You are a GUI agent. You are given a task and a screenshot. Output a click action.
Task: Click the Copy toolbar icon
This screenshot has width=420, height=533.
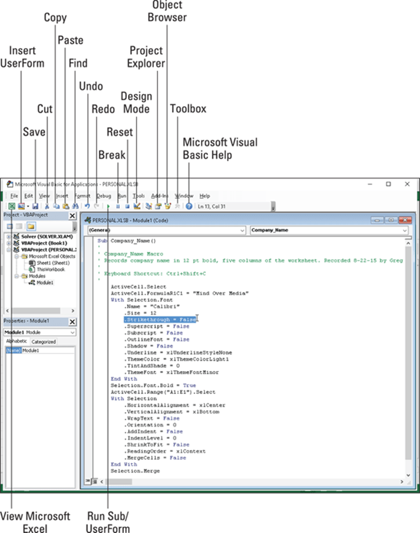click(x=56, y=206)
